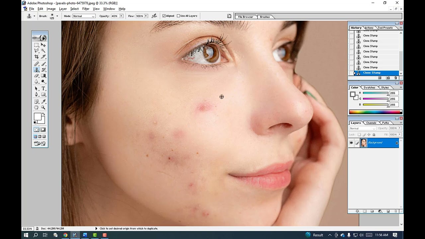Add a layer style to the layer
Image resolution: width=425 pixels, height=239 pixels.
click(x=358, y=211)
